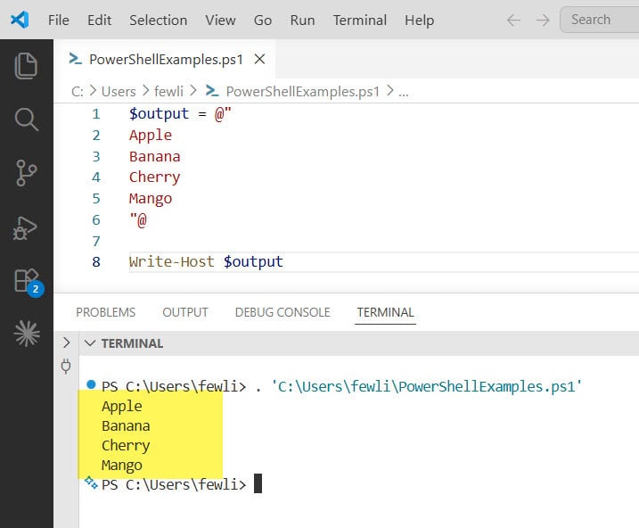Click the terminal cursor at the prompt
Image resolution: width=639 pixels, height=528 pixels.
pyautogui.click(x=258, y=483)
